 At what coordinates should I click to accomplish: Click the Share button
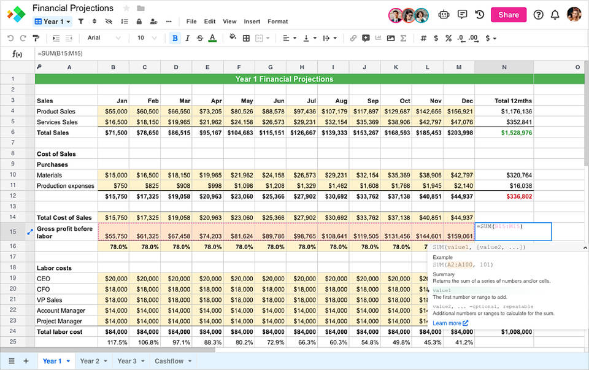coord(508,14)
